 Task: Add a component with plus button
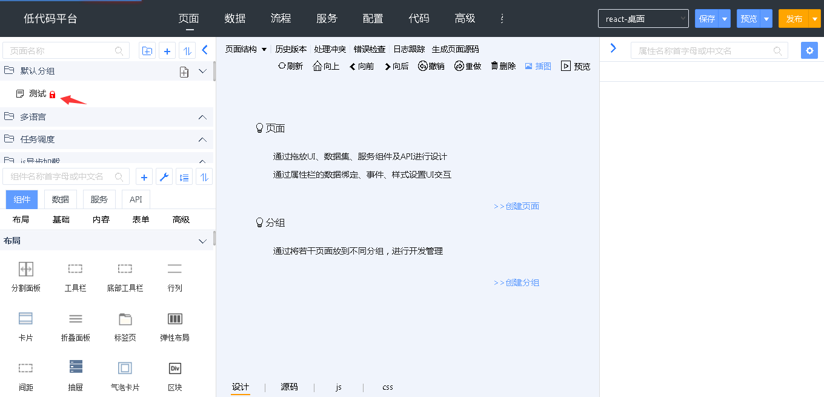coord(144,177)
